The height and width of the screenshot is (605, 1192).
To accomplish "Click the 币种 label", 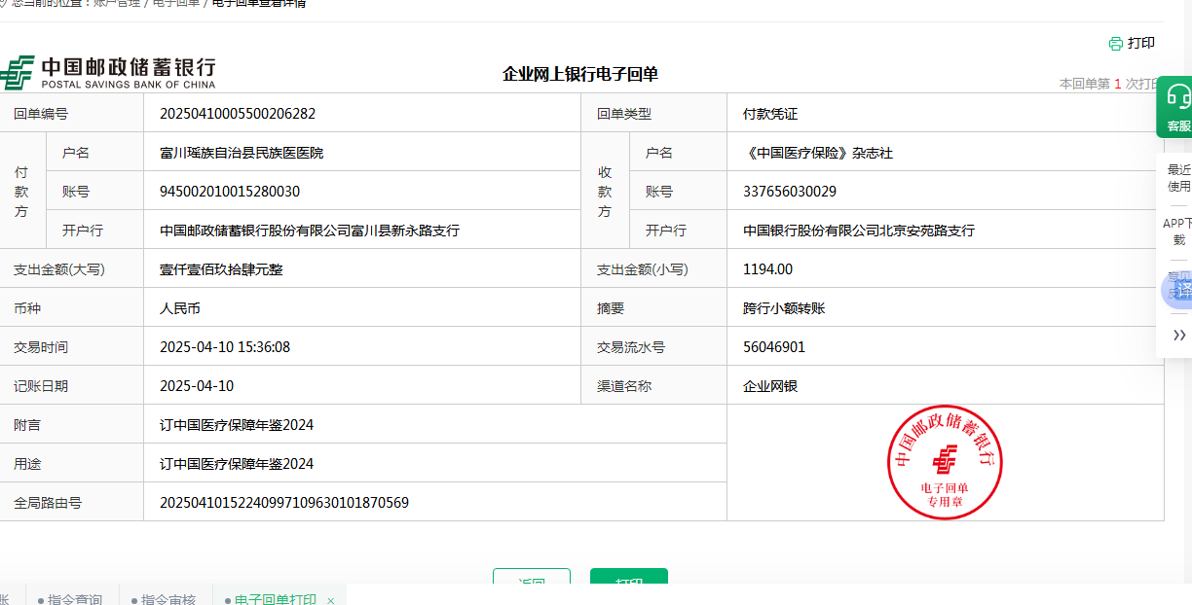I will pyautogui.click(x=27, y=308).
